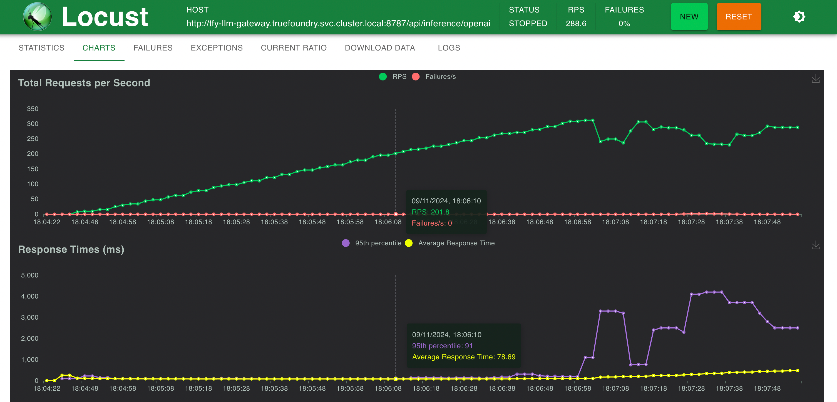The height and width of the screenshot is (402, 837).
Task: Click the RESET button to clear data
Action: pos(738,17)
